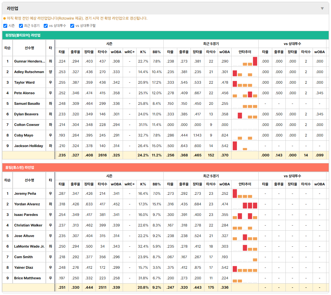The height and width of the screenshot is (295, 331).
Task: Click the 안타추이 header in Baltimore table
Action: pyautogui.click(x=245, y=52)
